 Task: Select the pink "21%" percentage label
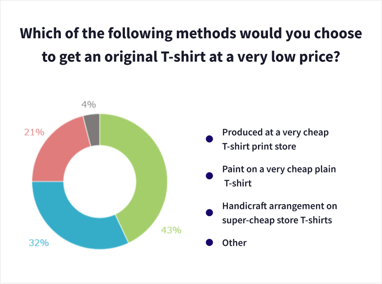[34, 132]
